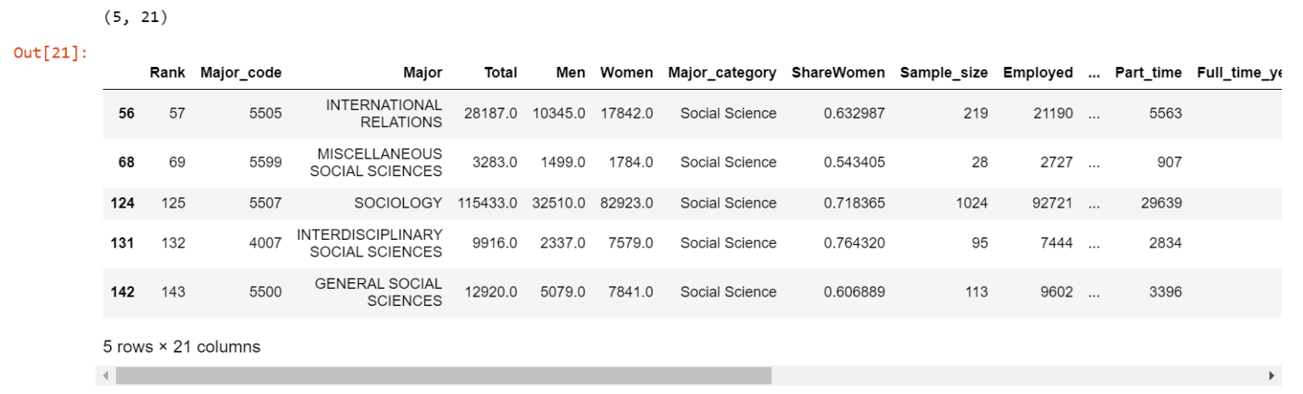
Task: Click Men value 2337.0
Action: pyautogui.click(x=562, y=243)
